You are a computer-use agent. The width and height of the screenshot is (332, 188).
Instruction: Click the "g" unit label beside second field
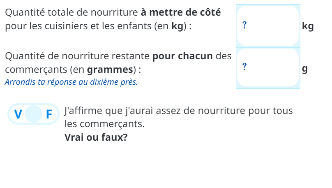point(304,68)
